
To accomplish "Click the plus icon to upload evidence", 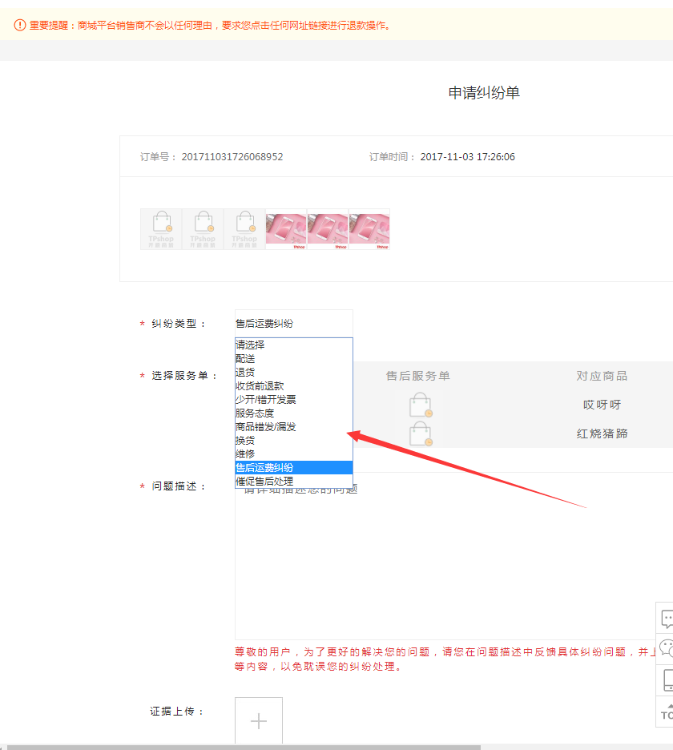I will (x=259, y=721).
